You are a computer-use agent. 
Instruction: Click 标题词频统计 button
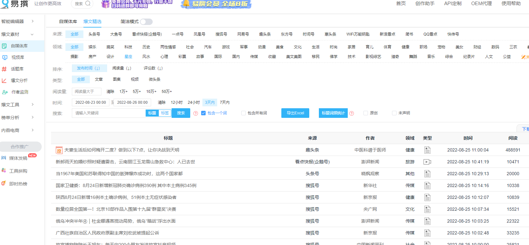coord(333,113)
